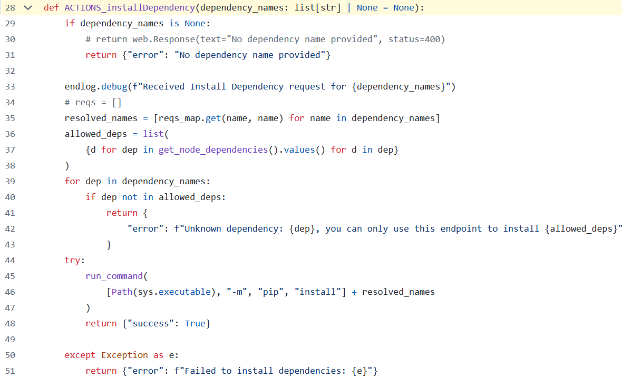The height and width of the screenshot is (378, 622).
Task: Click the '# reqs = []' comment
Action: pyautogui.click(x=93, y=103)
